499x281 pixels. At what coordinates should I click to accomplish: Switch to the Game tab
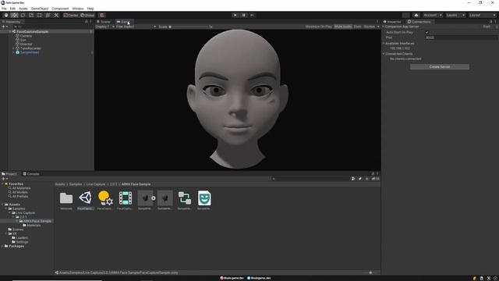(124, 22)
